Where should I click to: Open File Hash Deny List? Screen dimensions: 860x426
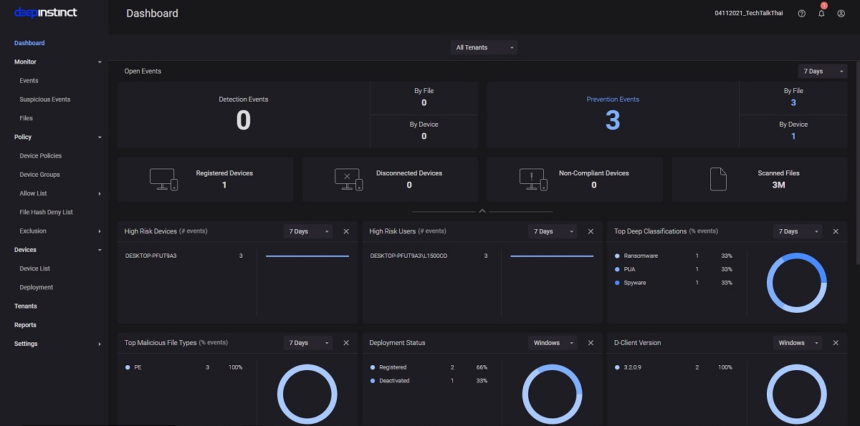(x=47, y=213)
